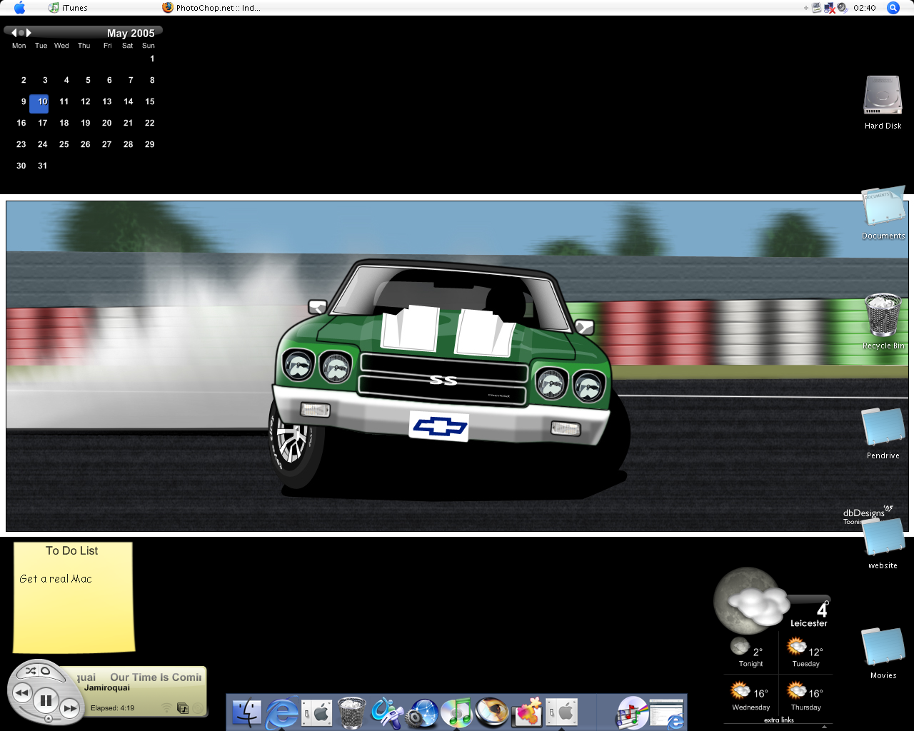Click the 'Get a real Mac' note text

click(x=56, y=579)
